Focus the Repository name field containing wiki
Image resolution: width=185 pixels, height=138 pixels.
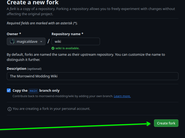tap(76, 41)
